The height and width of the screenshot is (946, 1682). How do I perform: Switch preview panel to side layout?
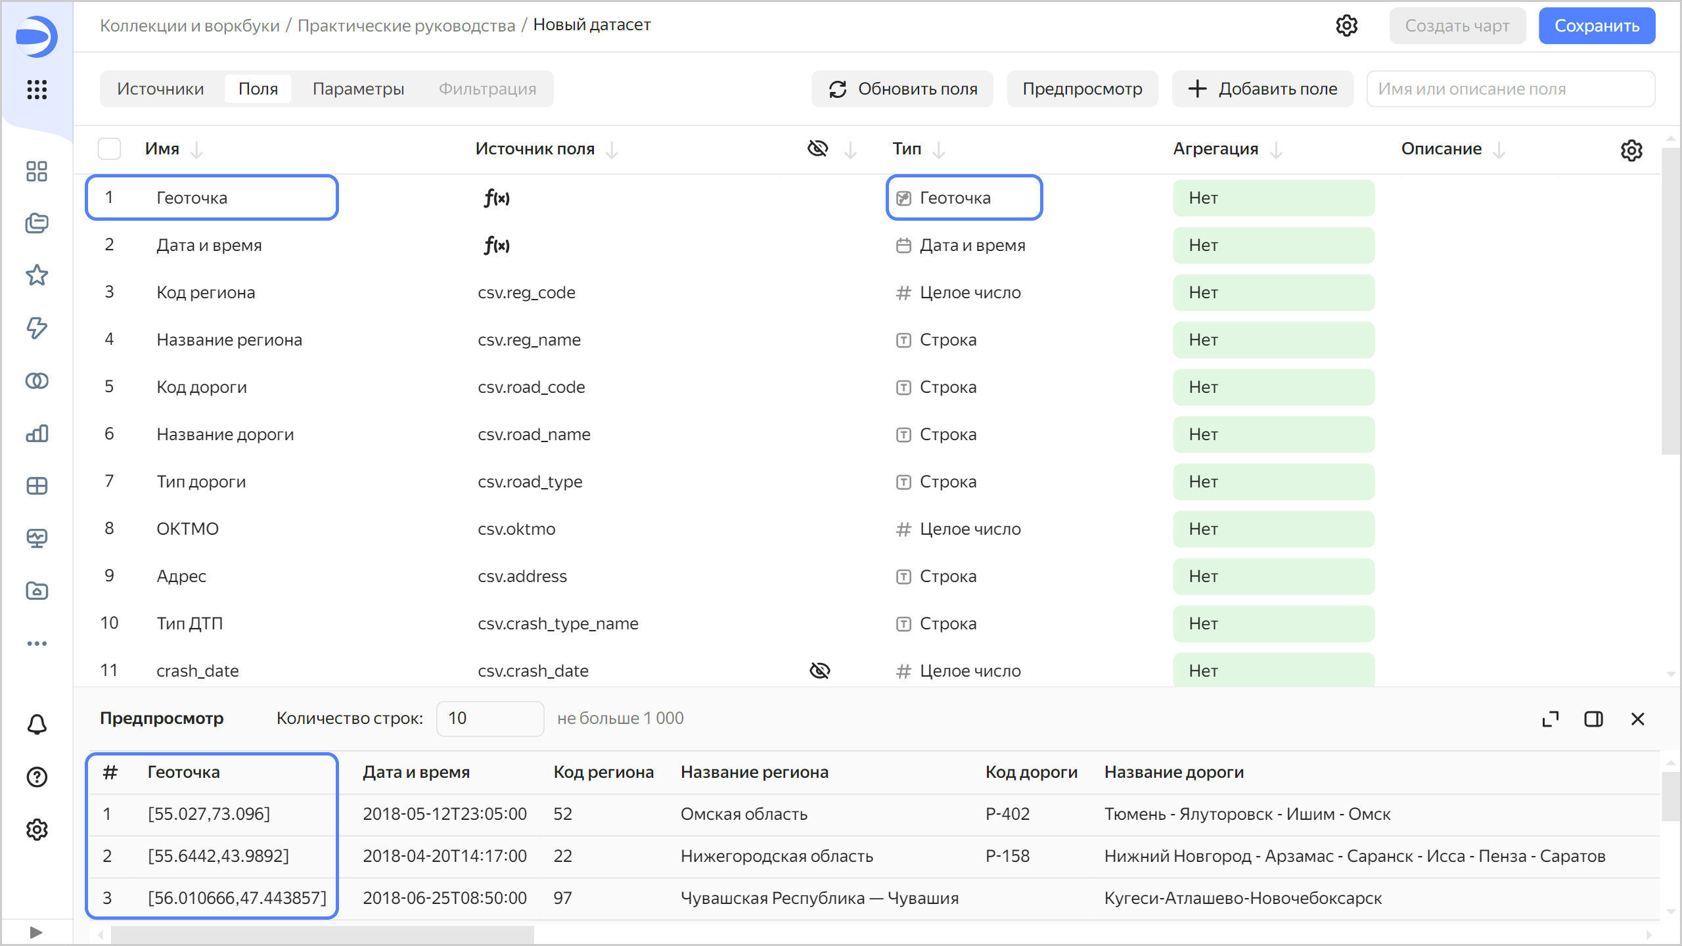pos(1593,719)
